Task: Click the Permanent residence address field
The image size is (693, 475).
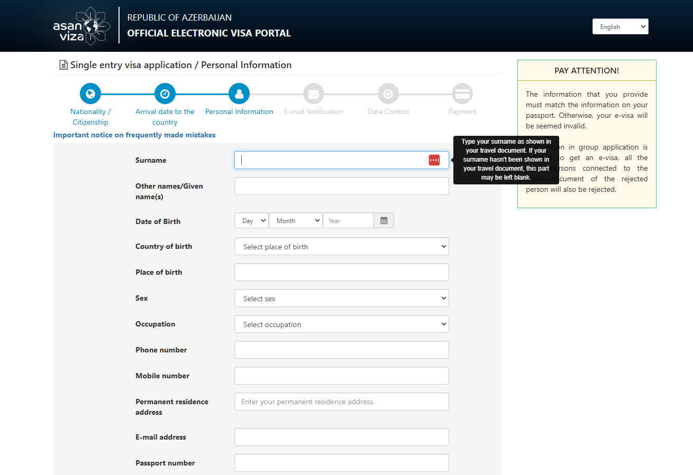Action: 342,402
